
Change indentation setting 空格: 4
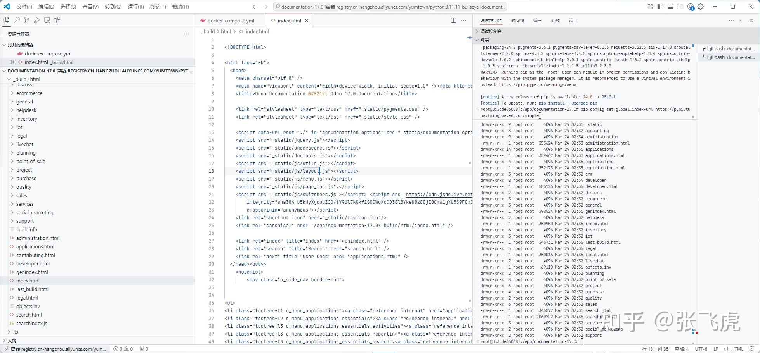[x=682, y=349]
